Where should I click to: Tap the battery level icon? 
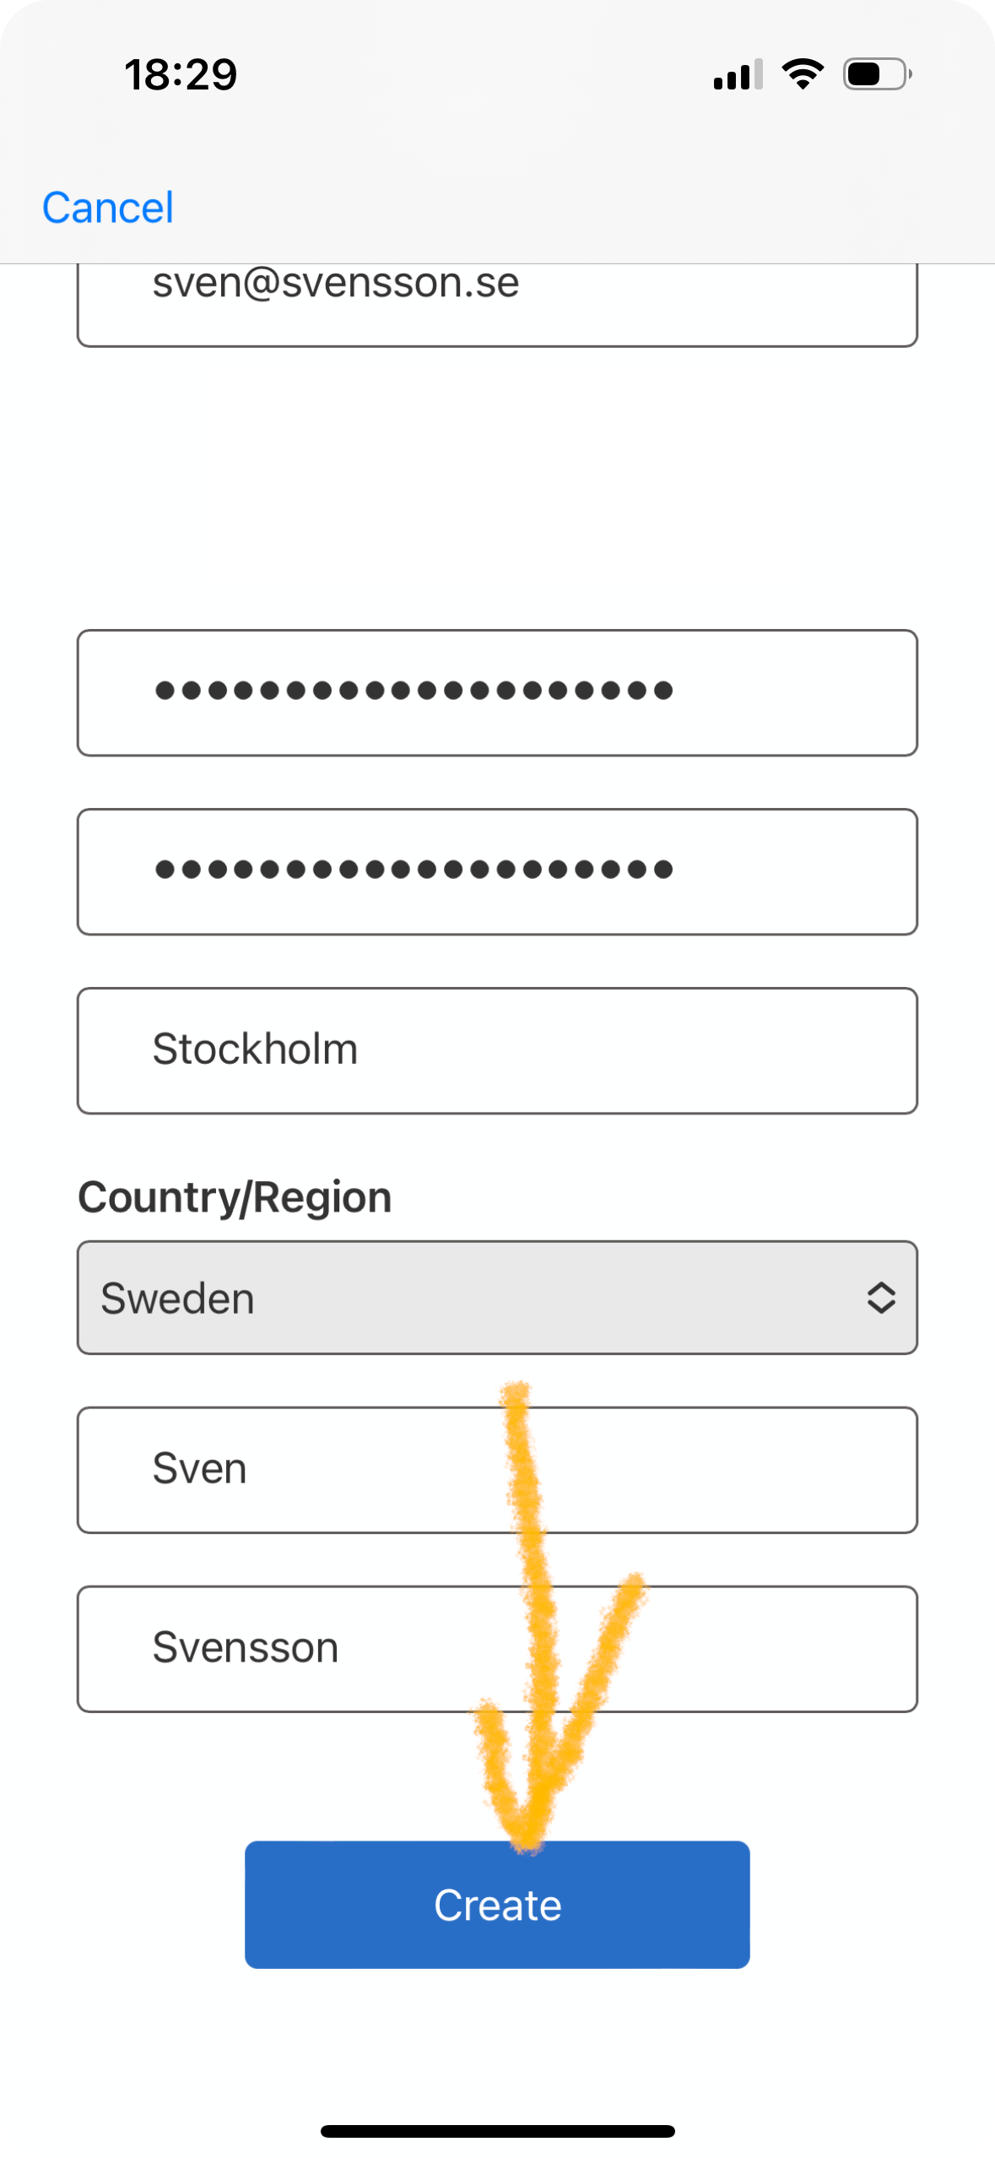876,74
